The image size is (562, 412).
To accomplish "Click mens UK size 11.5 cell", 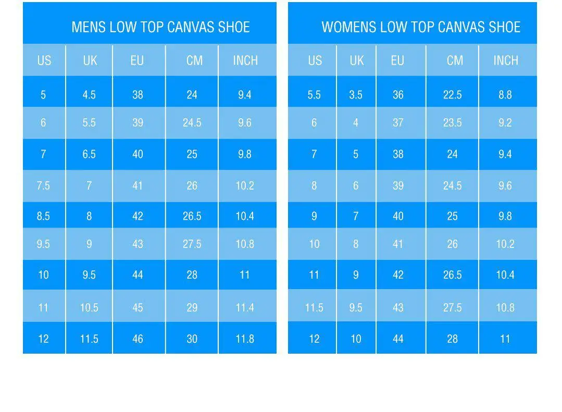I will [89, 339].
